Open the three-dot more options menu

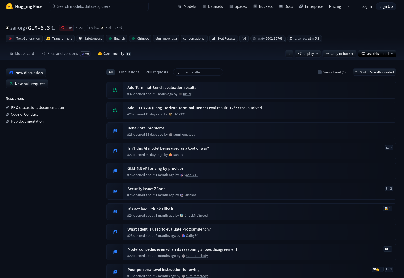coord(289,54)
